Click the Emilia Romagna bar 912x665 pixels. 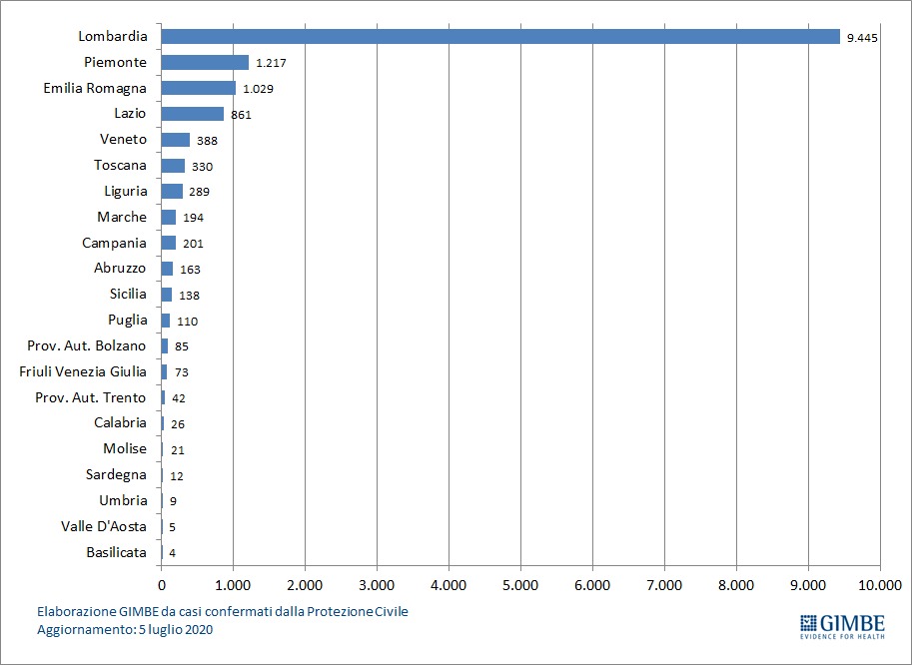point(198,88)
